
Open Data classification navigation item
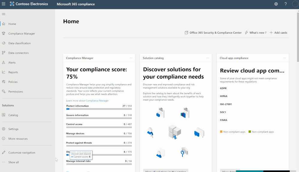pyautogui.click(x=19, y=43)
